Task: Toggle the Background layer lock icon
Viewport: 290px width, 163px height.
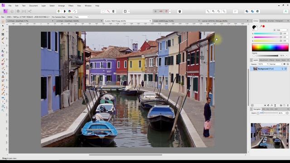Action: coord(282,69)
